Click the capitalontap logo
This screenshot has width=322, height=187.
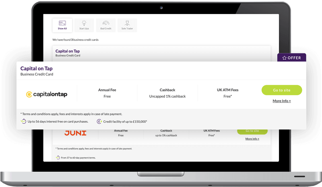(x=47, y=94)
